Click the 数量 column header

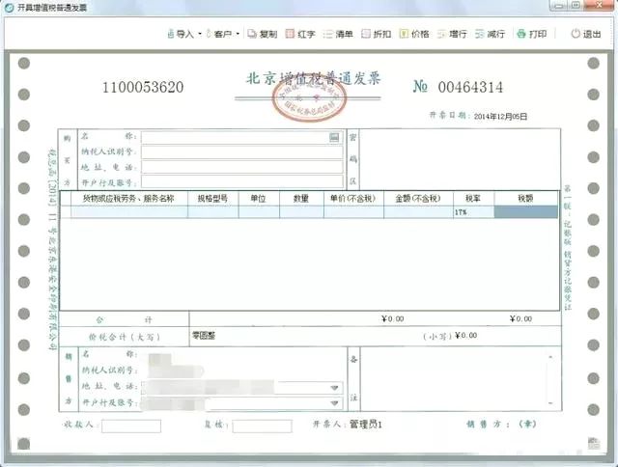point(301,199)
